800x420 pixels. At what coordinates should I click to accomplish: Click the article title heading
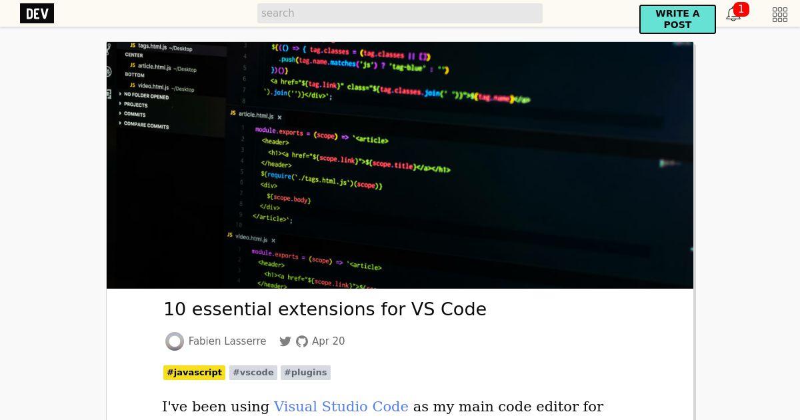325,309
